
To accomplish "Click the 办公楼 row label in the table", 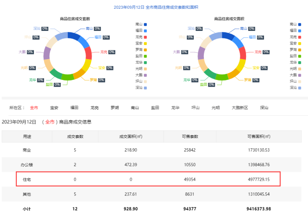I will 26,165.
